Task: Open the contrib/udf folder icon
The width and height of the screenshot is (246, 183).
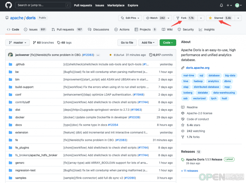Action: (x=10, y=102)
